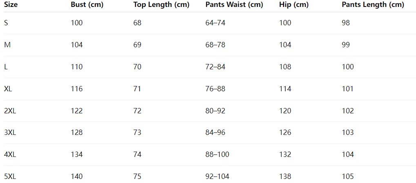Click top length value 72
Screen dimensions: 416x183
pyautogui.click(x=137, y=111)
